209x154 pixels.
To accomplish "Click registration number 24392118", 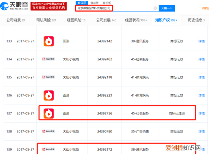I will click(x=104, y=77).
